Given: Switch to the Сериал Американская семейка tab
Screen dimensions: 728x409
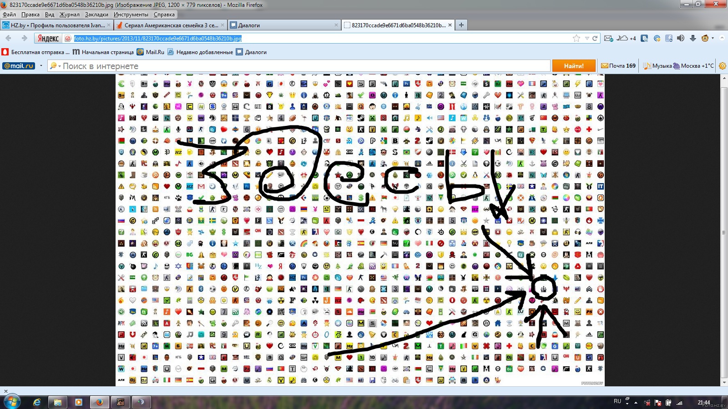Looking at the screenshot, I should click(x=170, y=25).
